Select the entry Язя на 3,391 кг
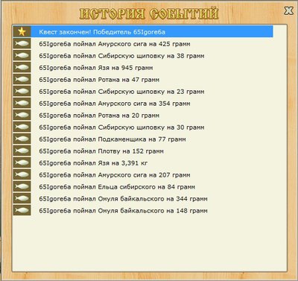Viewport: 298px width, 281px height. pos(143,163)
